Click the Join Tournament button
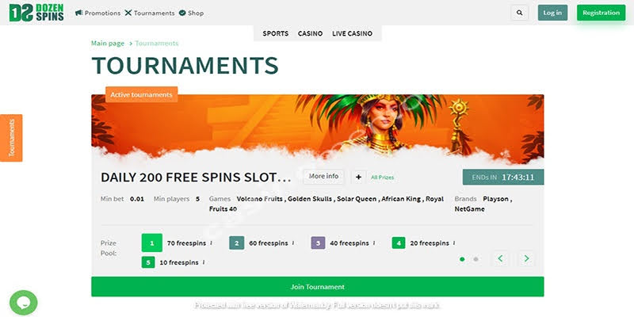634x317 pixels. coord(318,287)
